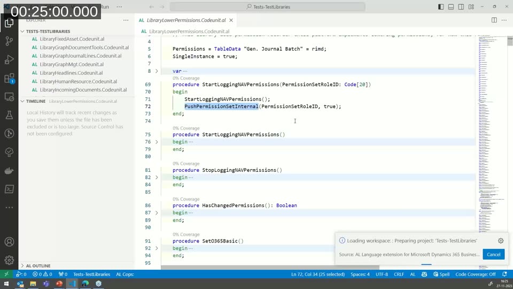Split the editor to the right
Screen dimensions: 513x289
tap(494, 20)
